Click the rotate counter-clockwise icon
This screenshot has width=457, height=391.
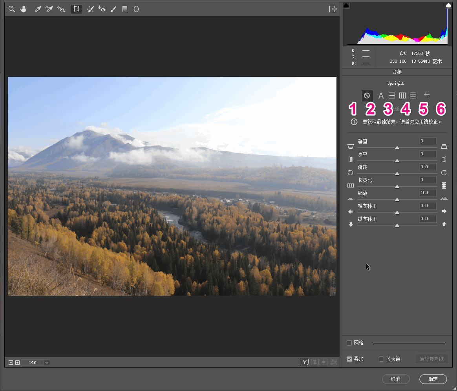[350, 173]
